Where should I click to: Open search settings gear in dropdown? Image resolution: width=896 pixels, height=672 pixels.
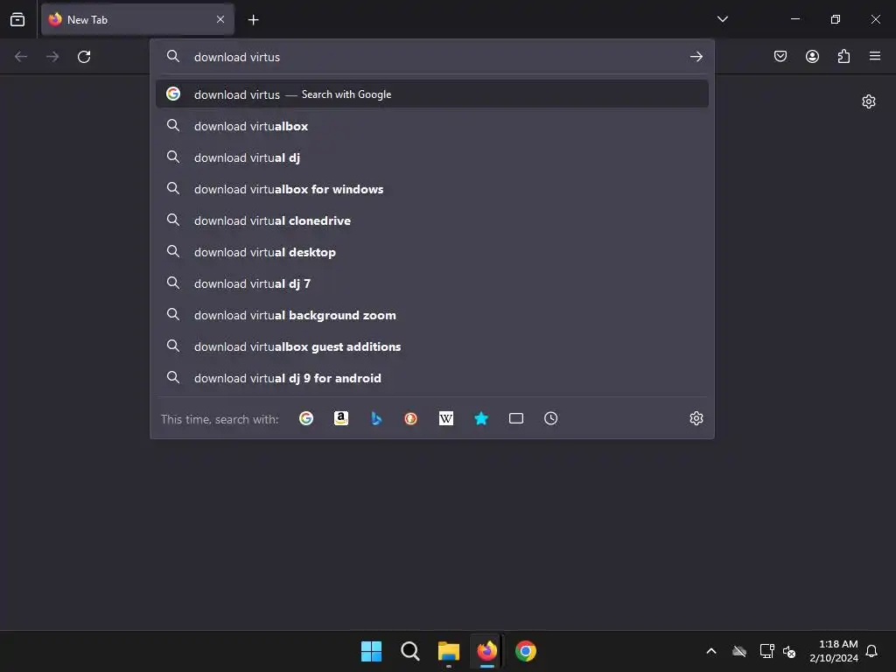coord(696,418)
